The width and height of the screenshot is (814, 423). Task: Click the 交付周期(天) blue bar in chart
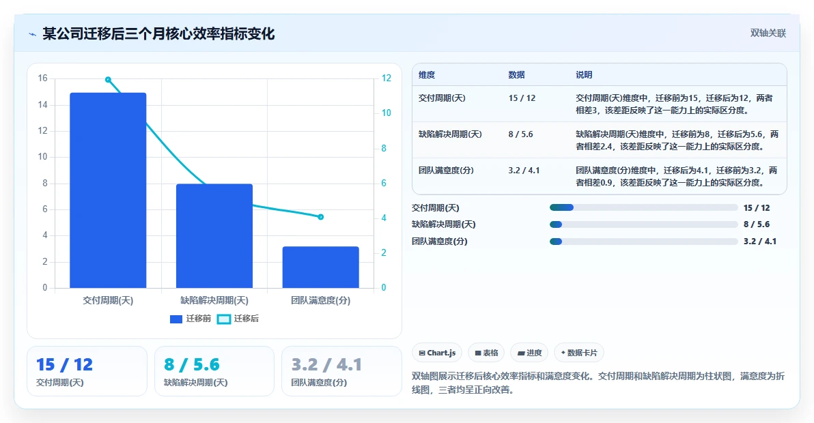108,190
